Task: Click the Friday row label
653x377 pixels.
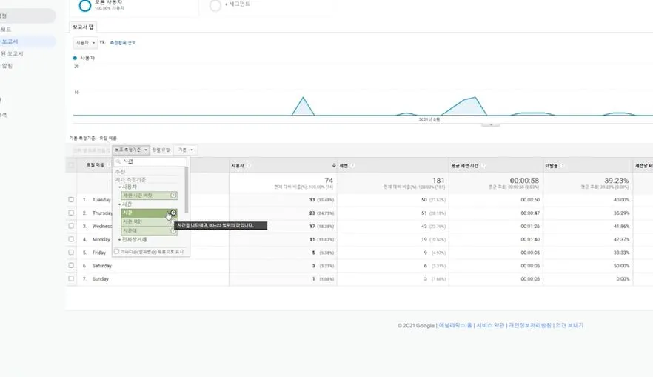Action: coord(99,253)
